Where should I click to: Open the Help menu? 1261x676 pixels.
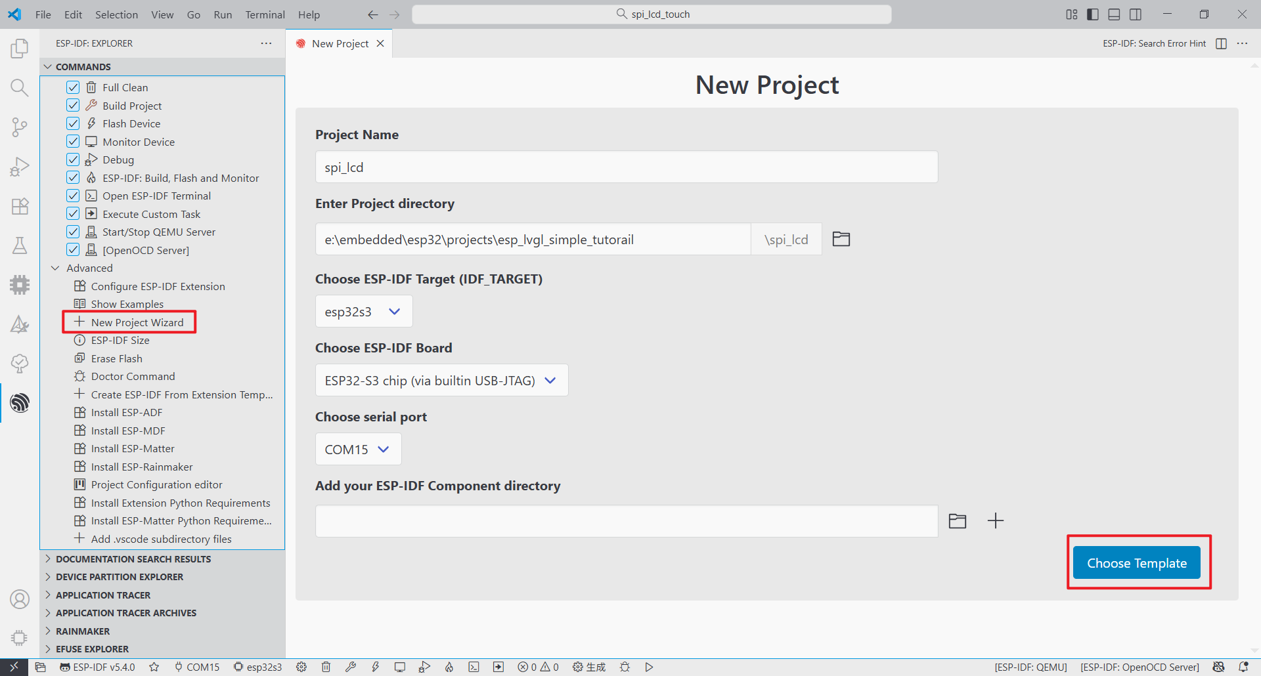[x=309, y=14]
